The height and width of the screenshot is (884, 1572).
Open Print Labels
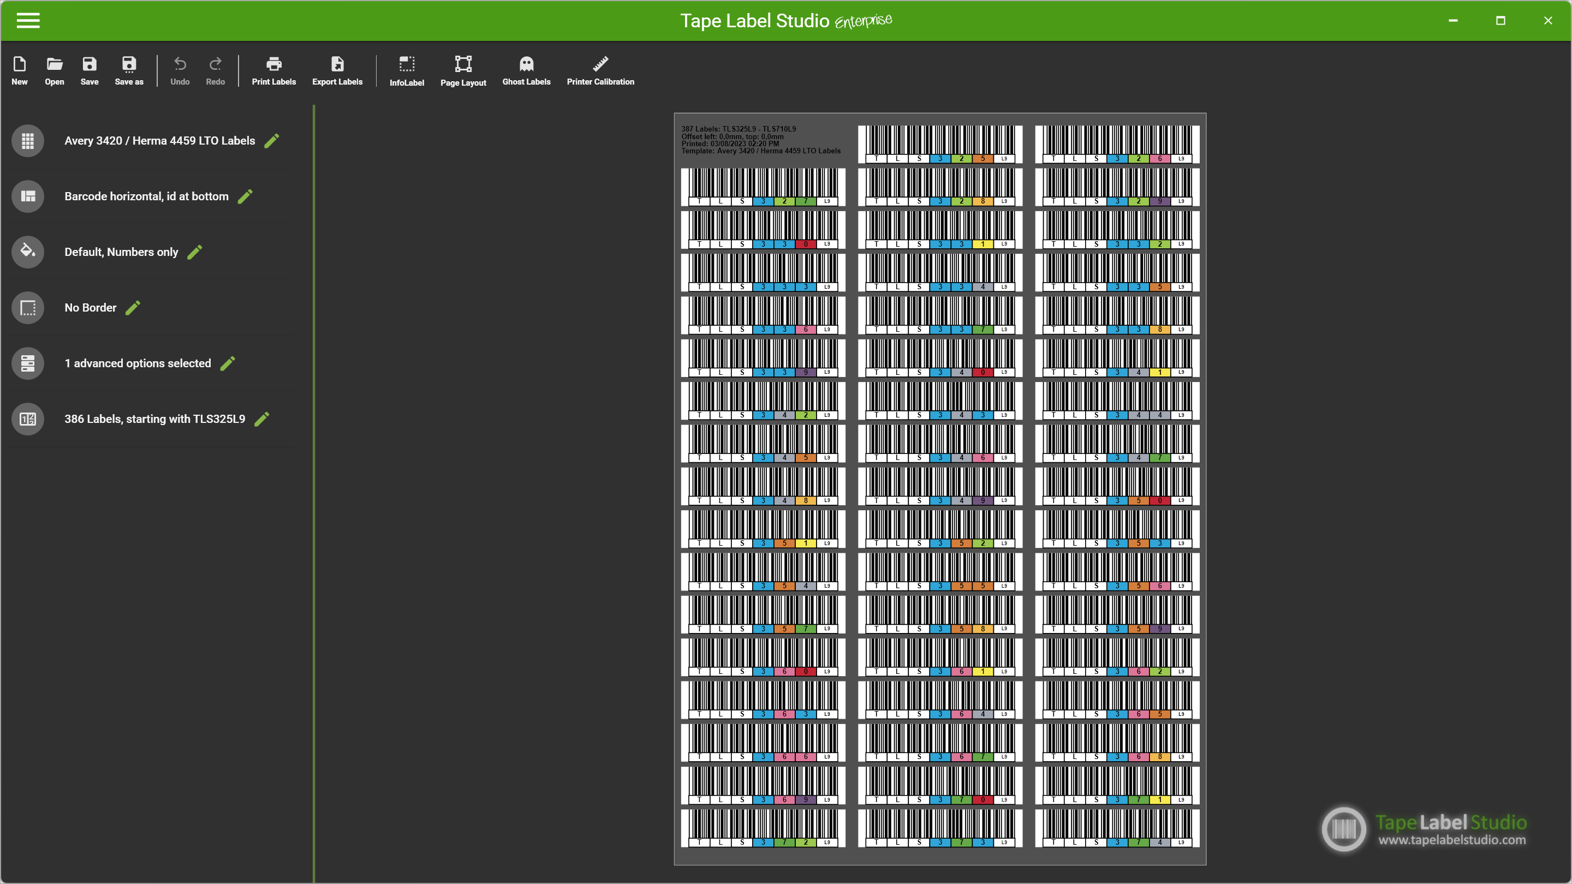coord(274,71)
